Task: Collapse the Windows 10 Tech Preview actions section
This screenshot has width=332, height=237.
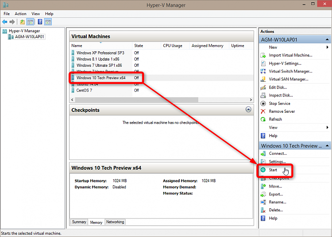Action: tap(327, 145)
